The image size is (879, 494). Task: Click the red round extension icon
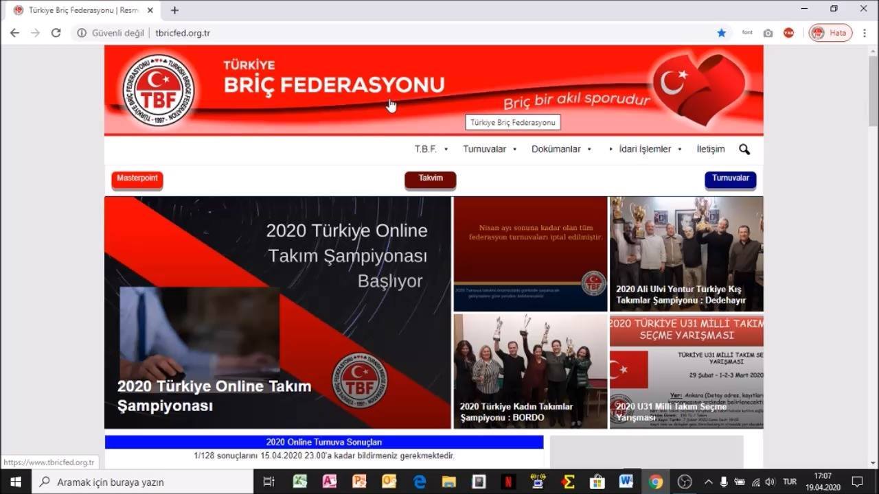(788, 33)
